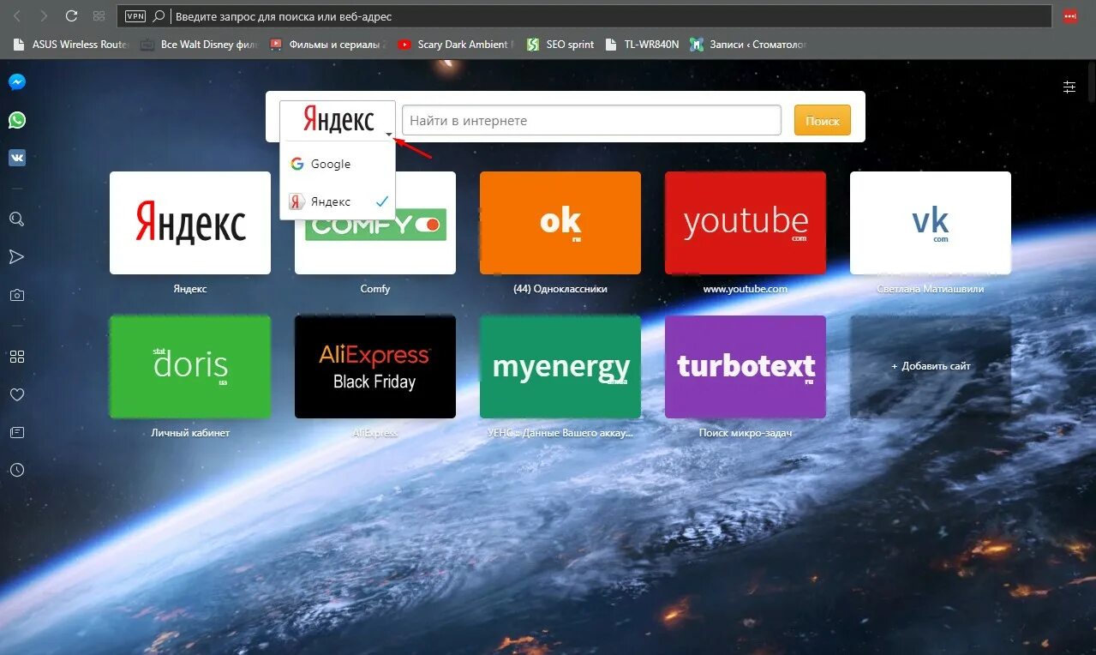Open VK messenger sidebar icon
Viewport: 1096px width, 655px height.
tap(17, 158)
